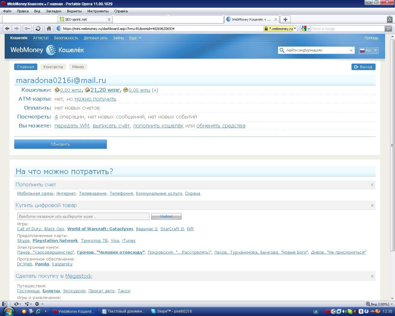Click the magnifier icon in Найти информацию box
The height and width of the screenshot is (316, 395).
[x=282, y=50]
